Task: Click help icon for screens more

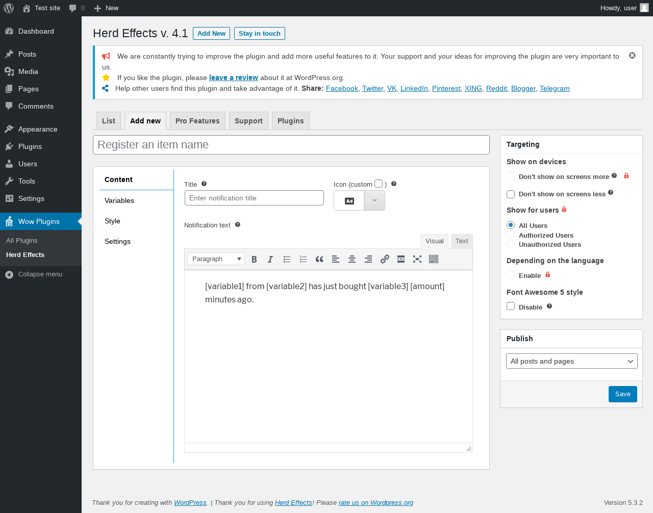Action: [614, 175]
